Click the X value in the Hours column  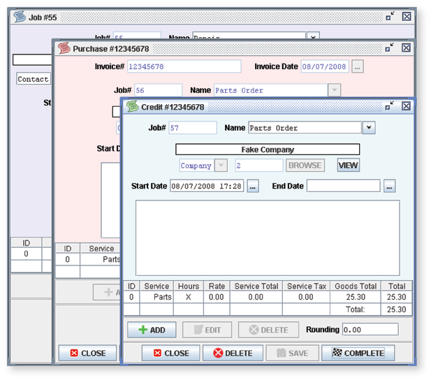click(189, 298)
